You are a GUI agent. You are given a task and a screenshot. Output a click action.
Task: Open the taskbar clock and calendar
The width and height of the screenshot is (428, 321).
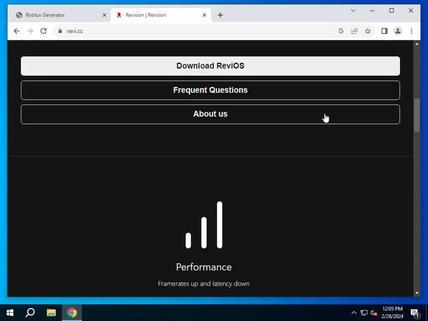(392, 313)
